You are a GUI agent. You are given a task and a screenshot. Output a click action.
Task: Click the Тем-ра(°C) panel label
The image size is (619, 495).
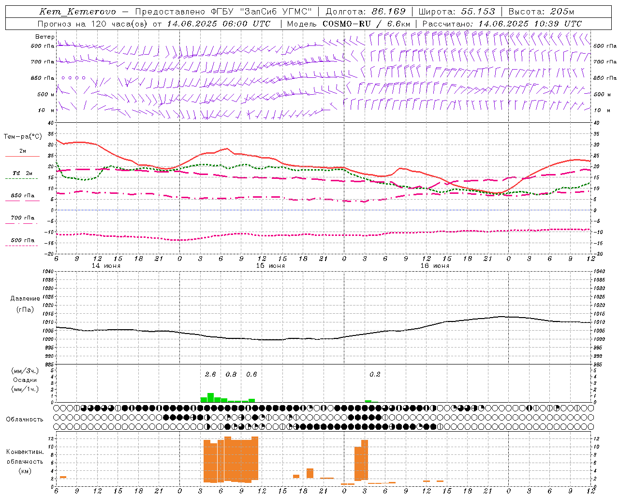tap(23, 137)
